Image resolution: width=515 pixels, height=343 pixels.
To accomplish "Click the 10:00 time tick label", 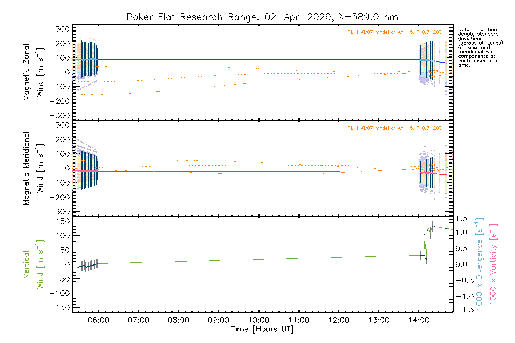I will coord(259,320).
